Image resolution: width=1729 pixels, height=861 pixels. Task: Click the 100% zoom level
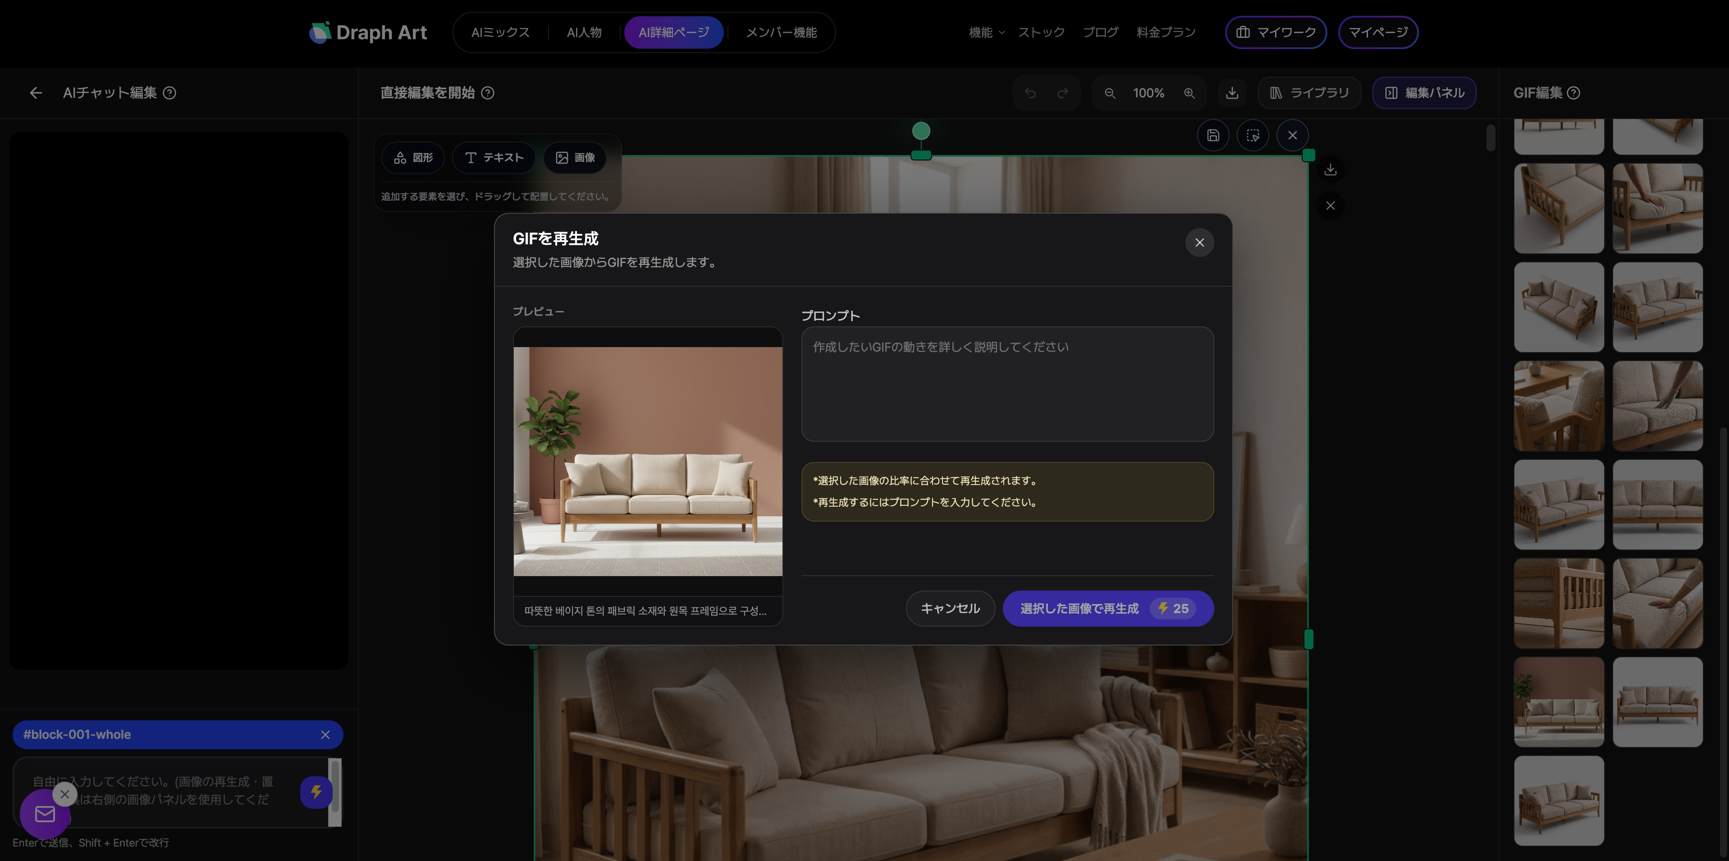pos(1148,93)
